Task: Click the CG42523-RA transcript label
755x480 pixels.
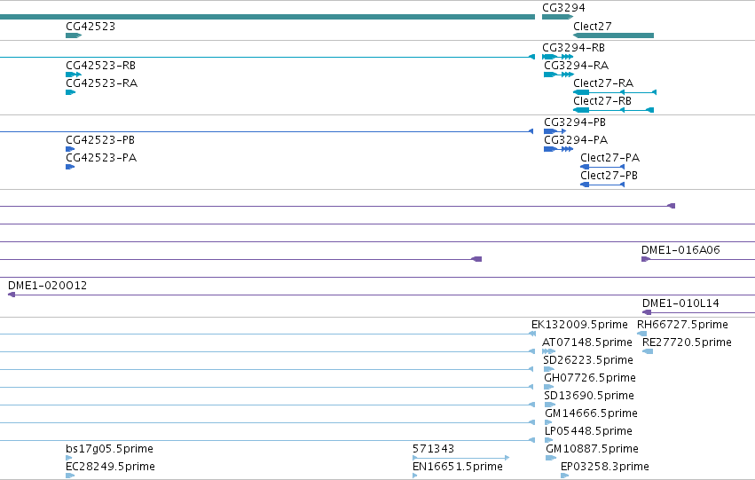Action: (102, 83)
